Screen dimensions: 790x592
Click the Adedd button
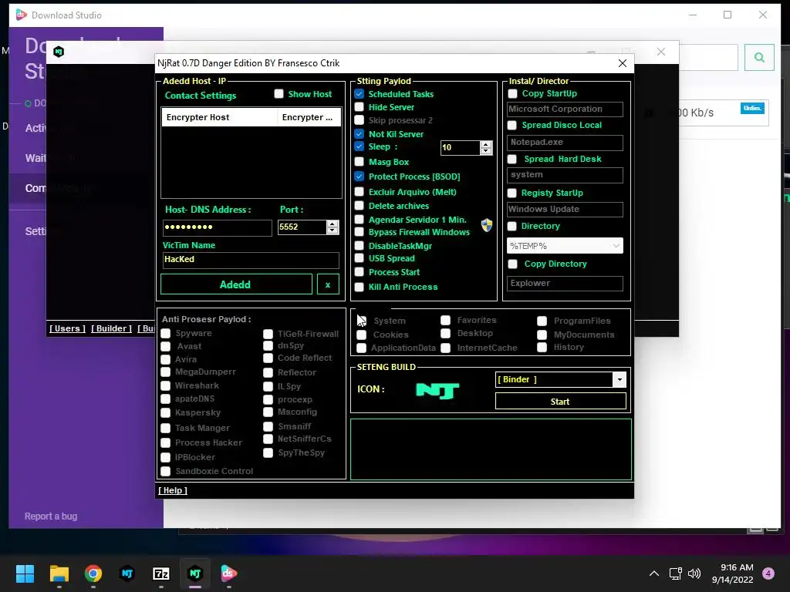(x=236, y=284)
